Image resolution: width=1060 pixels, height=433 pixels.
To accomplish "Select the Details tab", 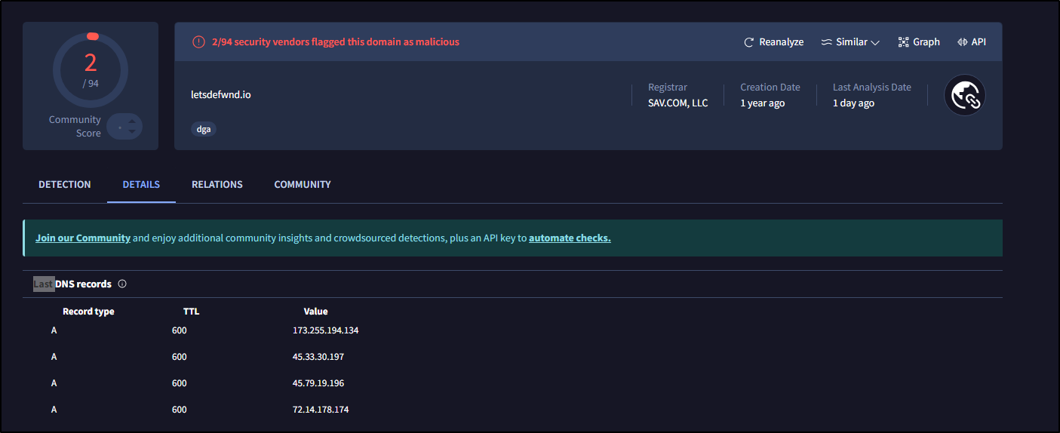I will click(141, 184).
